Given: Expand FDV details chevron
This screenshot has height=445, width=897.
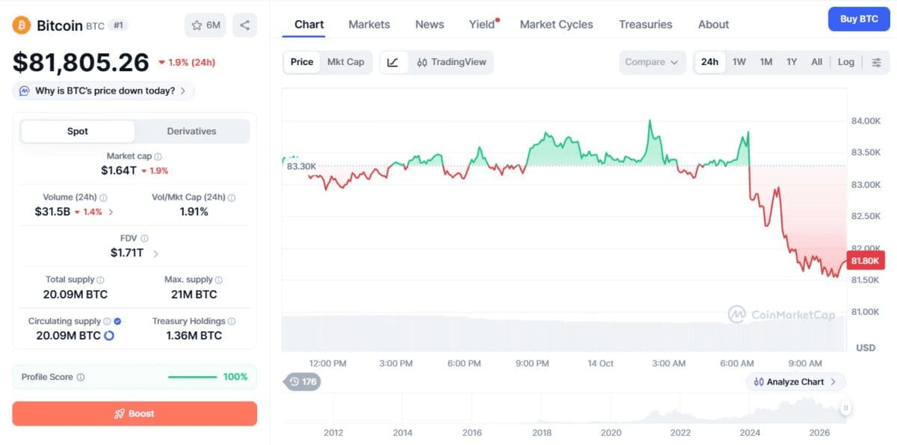Looking at the screenshot, I should tap(155, 254).
